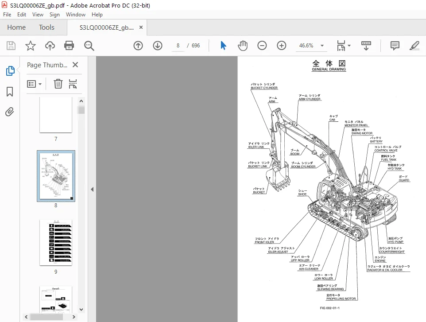The height and width of the screenshot is (322, 426).
Task: Go to next page arrow
Action: [158, 46]
